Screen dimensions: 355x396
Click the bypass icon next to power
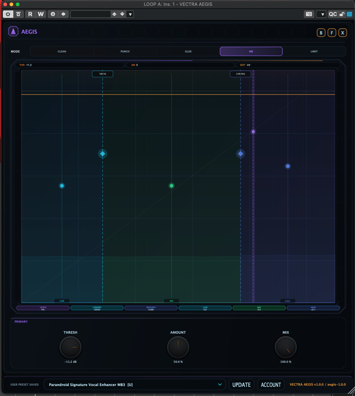pyautogui.click(x=18, y=14)
